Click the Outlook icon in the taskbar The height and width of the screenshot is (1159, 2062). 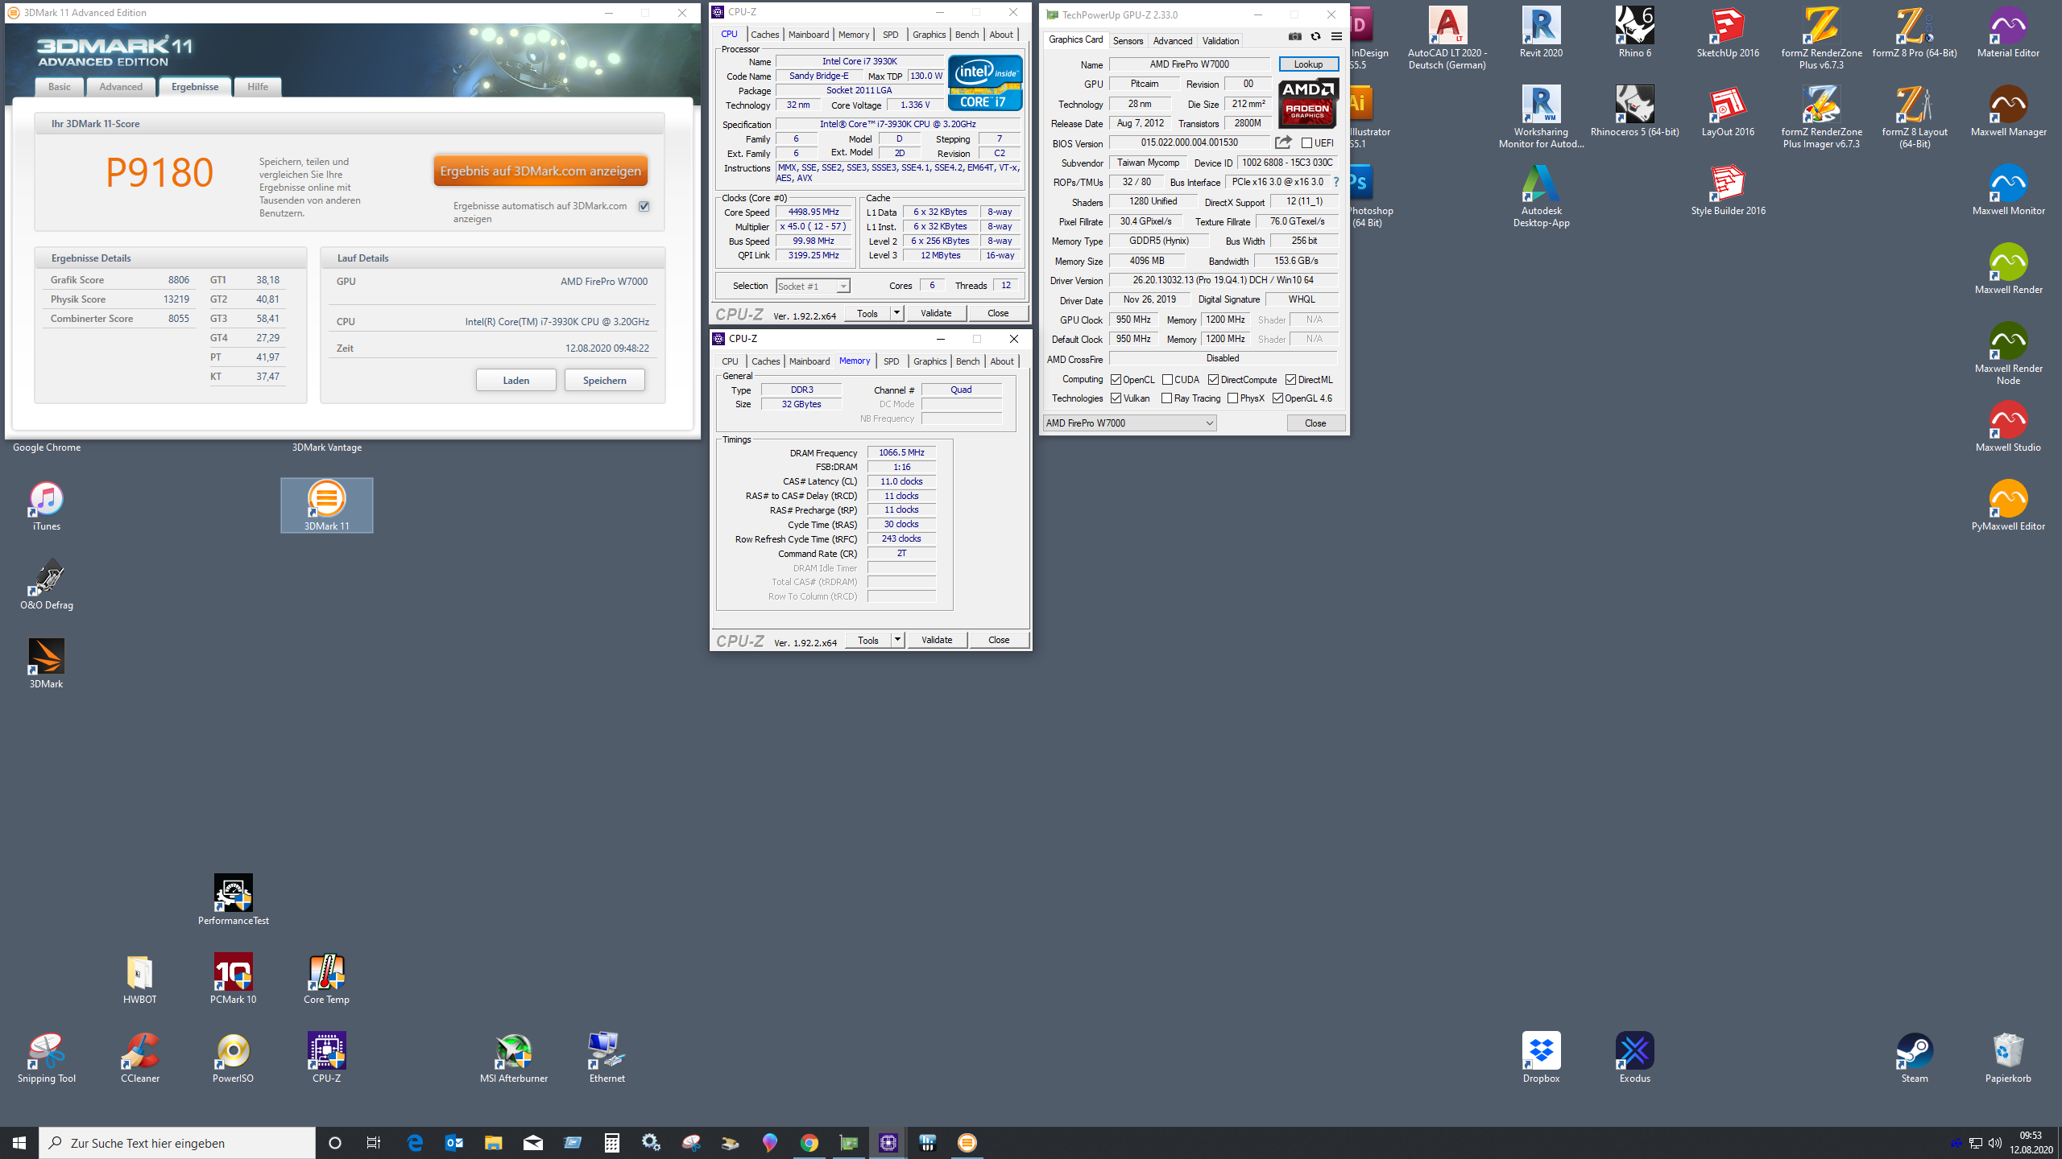(453, 1143)
